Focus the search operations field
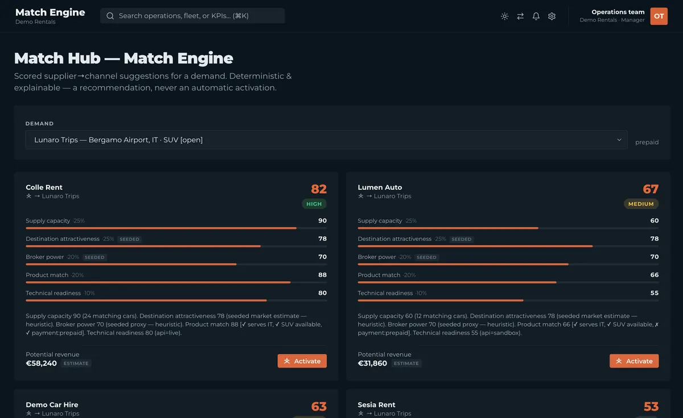Viewport: 683px width, 418px height. click(192, 16)
